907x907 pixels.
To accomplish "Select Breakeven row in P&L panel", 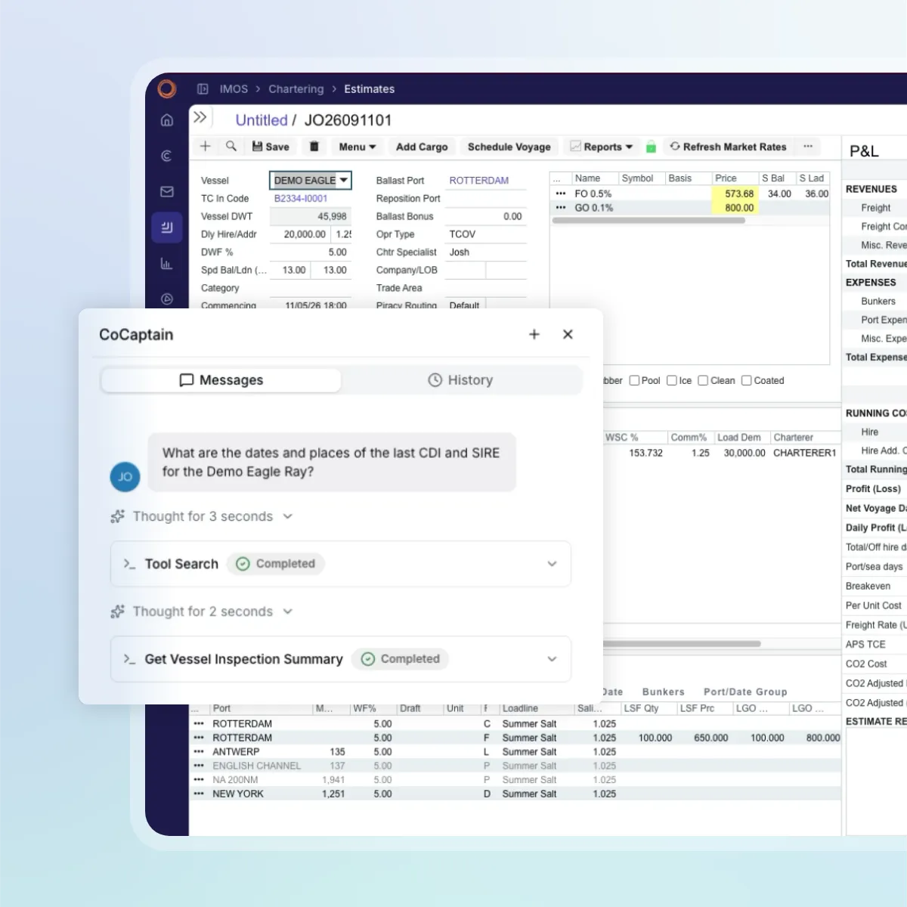I will tap(875, 586).
